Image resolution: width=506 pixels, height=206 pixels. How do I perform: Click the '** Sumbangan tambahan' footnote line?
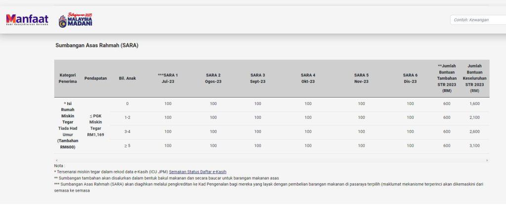(167, 178)
